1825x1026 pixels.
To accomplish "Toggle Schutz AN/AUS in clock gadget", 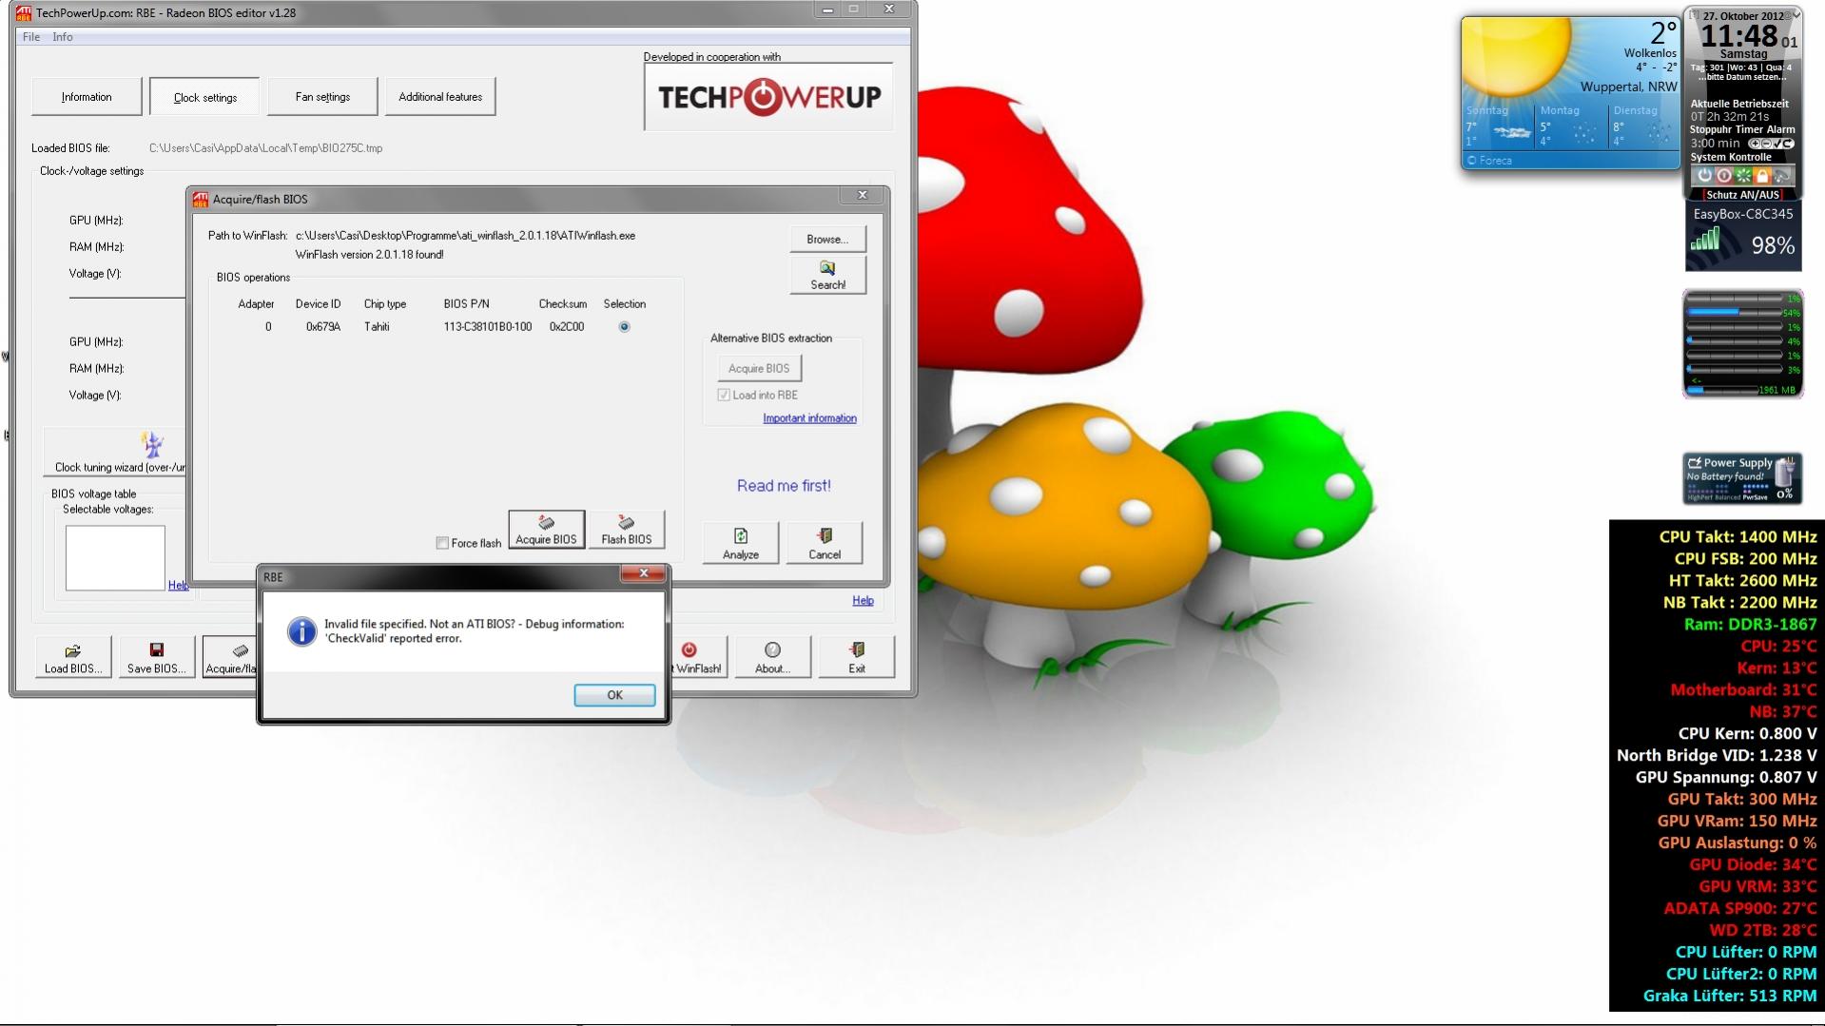I will (x=1743, y=195).
